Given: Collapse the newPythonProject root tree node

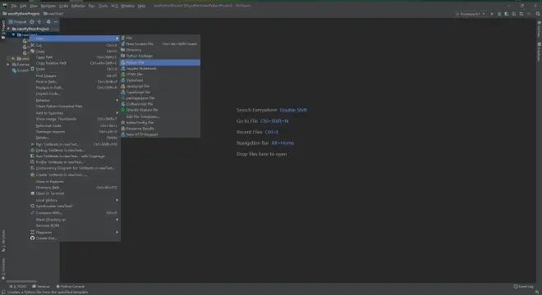Looking at the screenshot, I should (9, 29).
